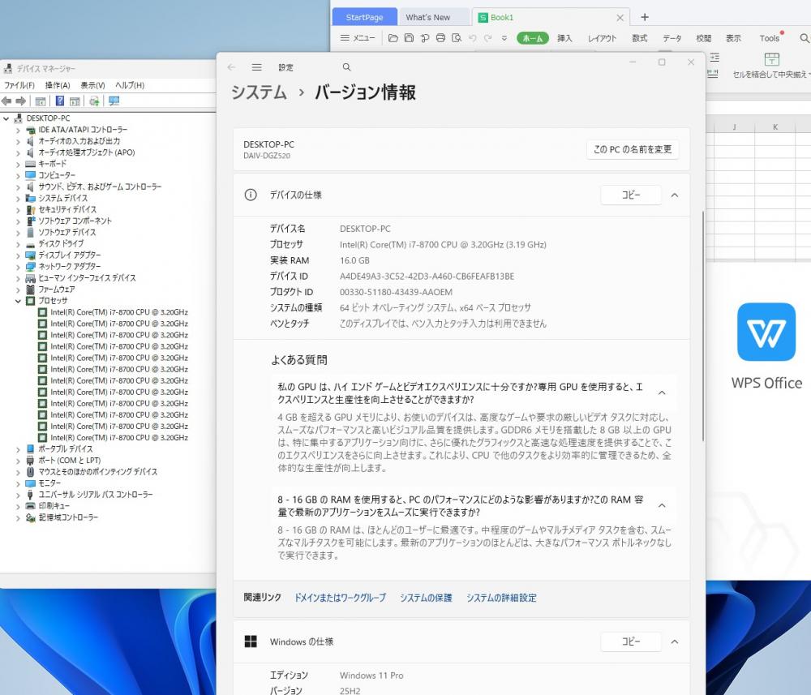811x695 pixels.
Task: Click Scan for hardware changes monitor icon
Action: (x=114, y=101)
